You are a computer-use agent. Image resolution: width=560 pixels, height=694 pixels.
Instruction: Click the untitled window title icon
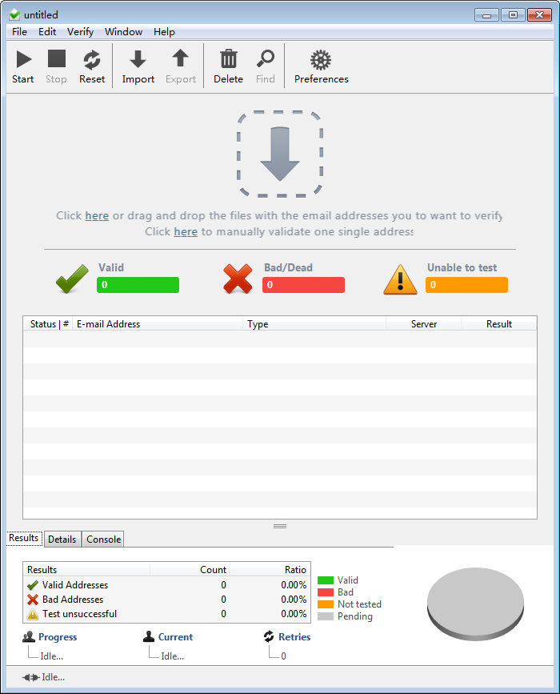click(14, 14)
